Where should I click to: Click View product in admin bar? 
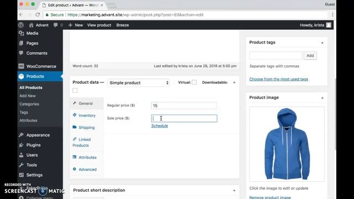coord(99,25)
